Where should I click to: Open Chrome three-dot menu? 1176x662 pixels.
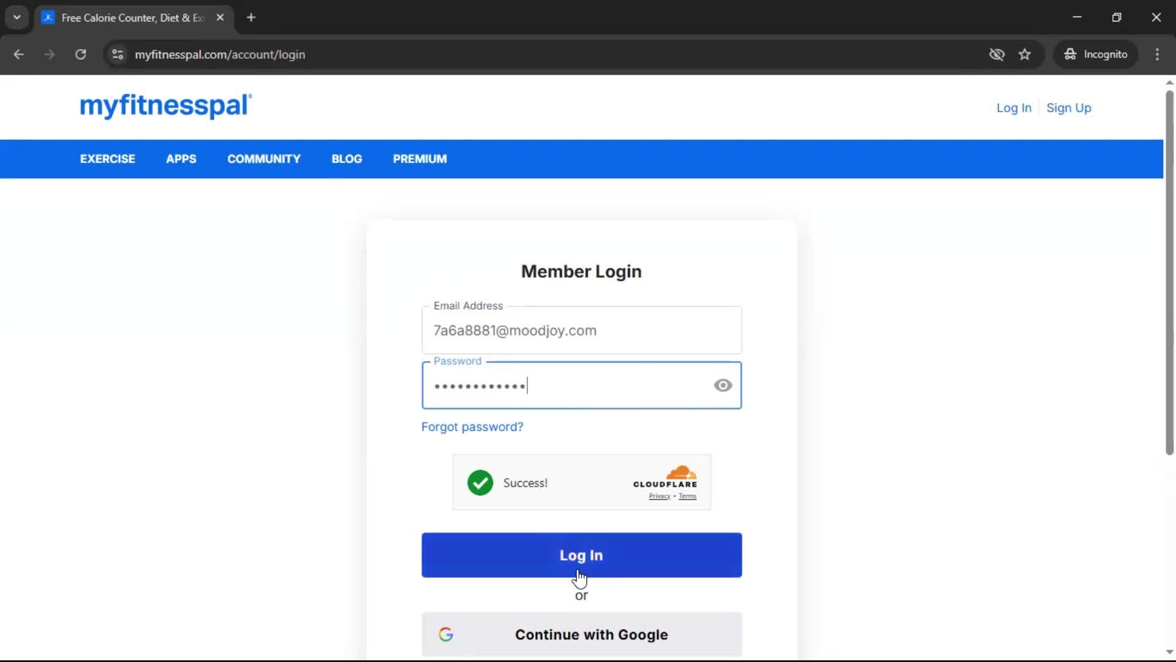[1157, 55]
